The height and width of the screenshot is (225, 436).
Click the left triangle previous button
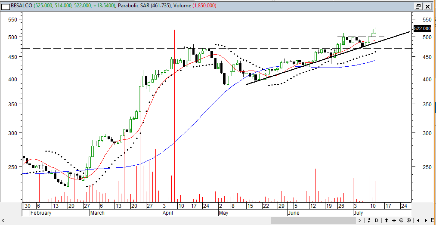pos(418,220)
